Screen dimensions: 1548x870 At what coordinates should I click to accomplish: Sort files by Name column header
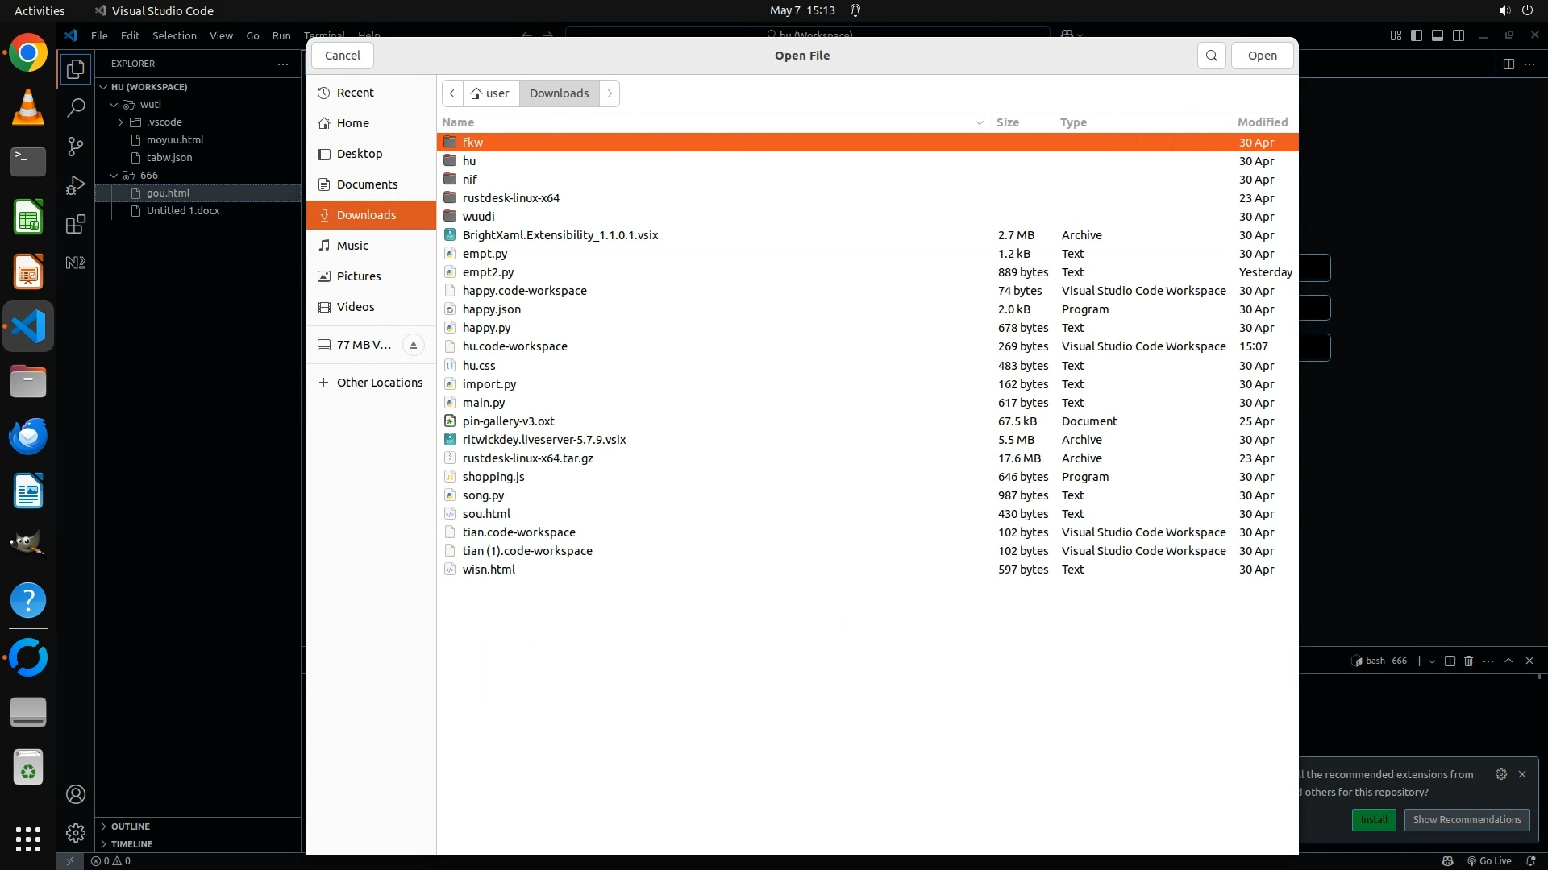pyautogui.click(x=458, y=122)
